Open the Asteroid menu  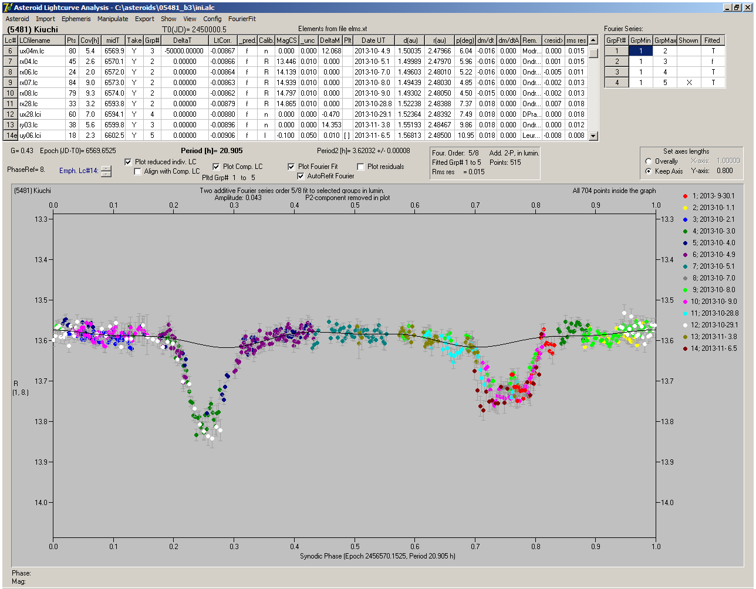tap(17, 19)
